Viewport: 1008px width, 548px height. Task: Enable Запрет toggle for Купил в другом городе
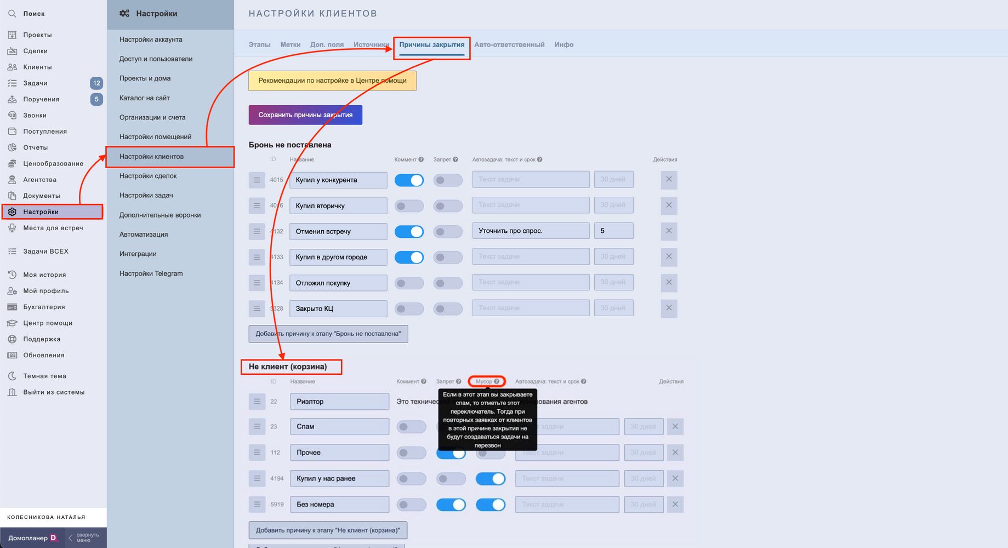click(x=448, y=258)
